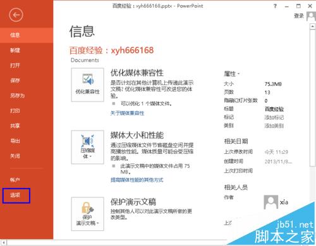Click the 相关人员 heading
This screenshot has height=246, width=316.
[x=236, y=187]
